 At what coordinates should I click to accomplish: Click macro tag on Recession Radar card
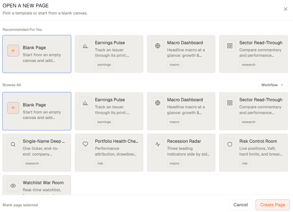tap(174, 163)
